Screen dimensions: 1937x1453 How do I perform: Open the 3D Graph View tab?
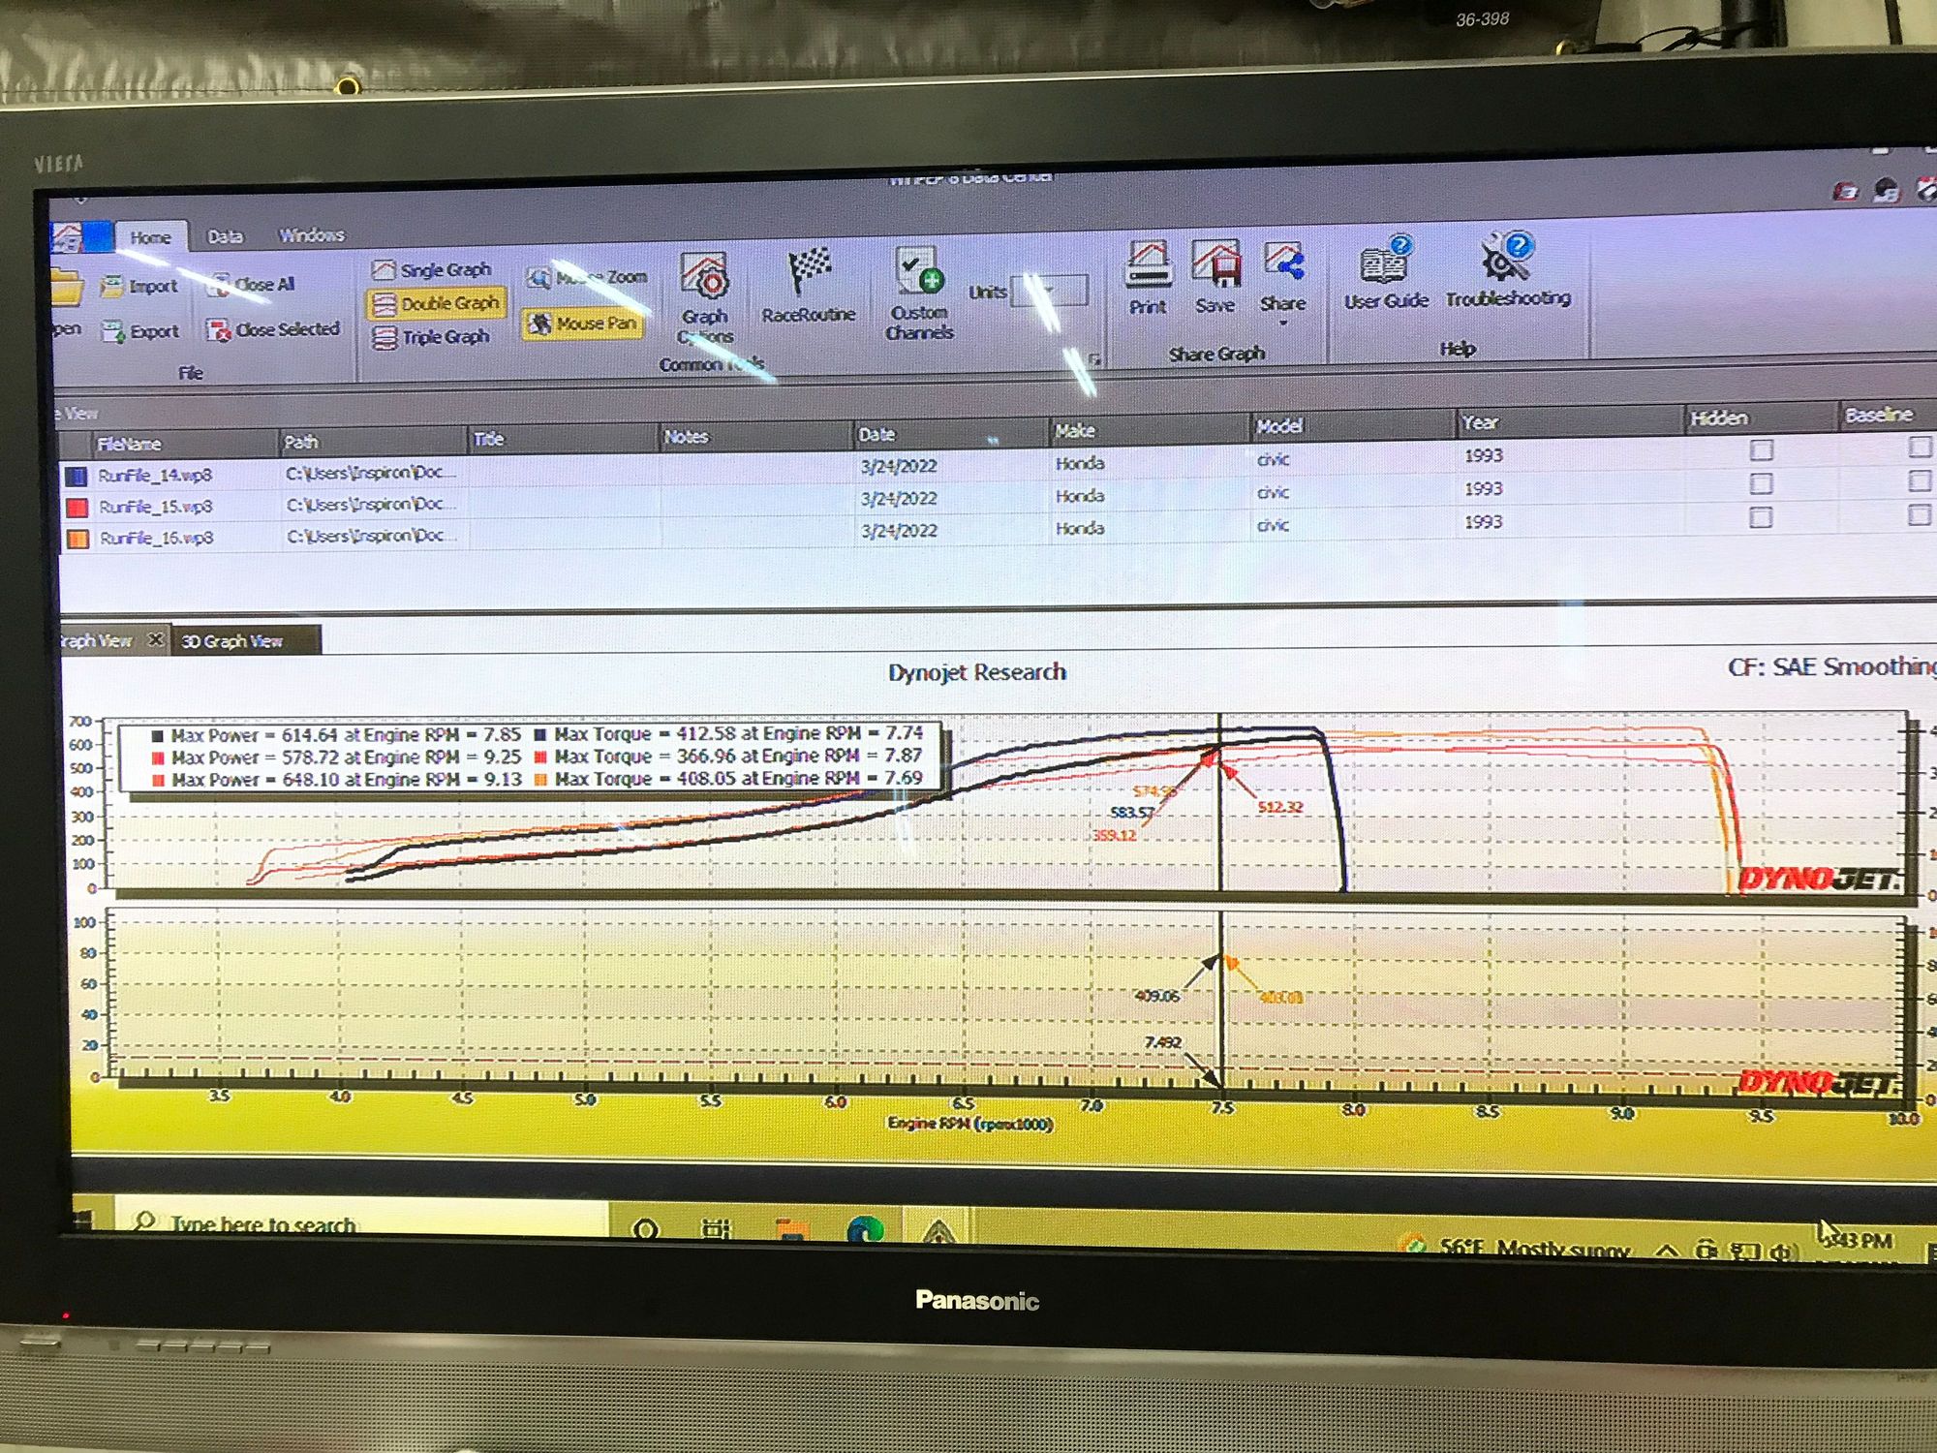232,641
